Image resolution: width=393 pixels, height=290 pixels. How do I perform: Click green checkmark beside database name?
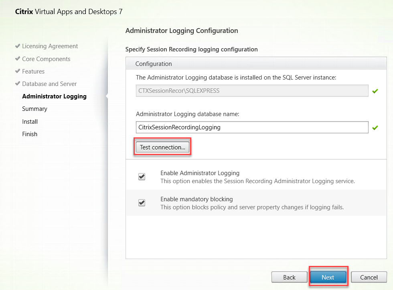(375, 128)
